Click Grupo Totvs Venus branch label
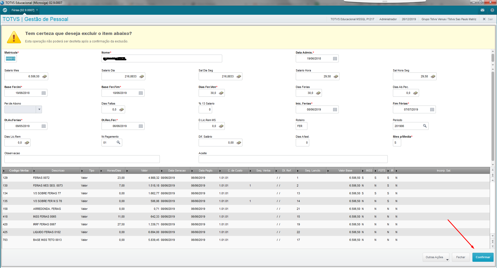The width and height of the screenshot is (497, 268). 449,19
